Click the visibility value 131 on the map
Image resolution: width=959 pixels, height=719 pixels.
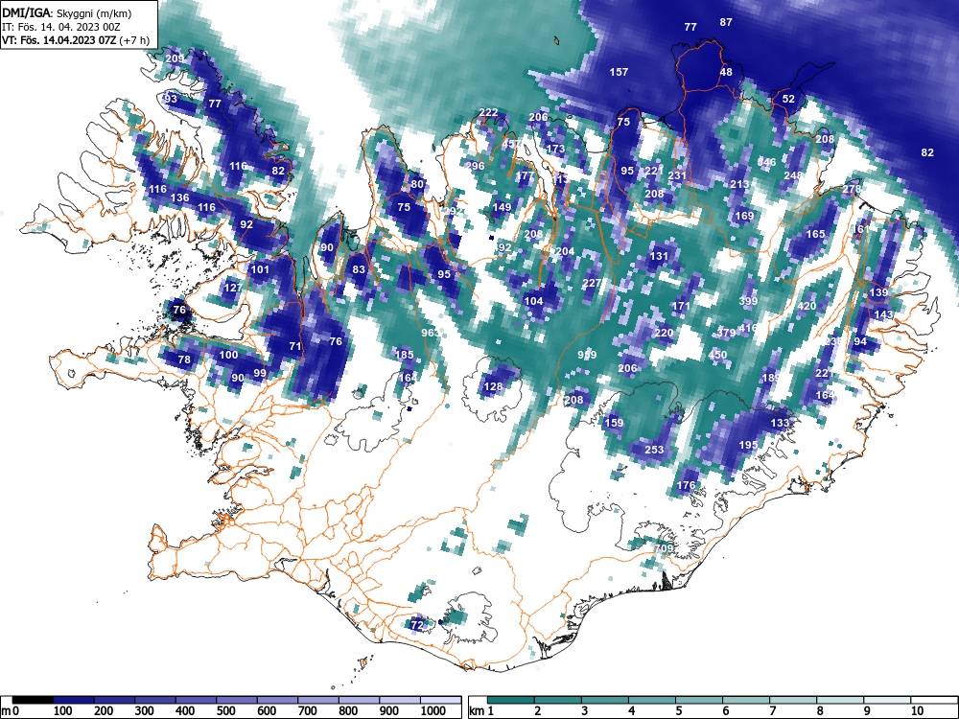659,256
